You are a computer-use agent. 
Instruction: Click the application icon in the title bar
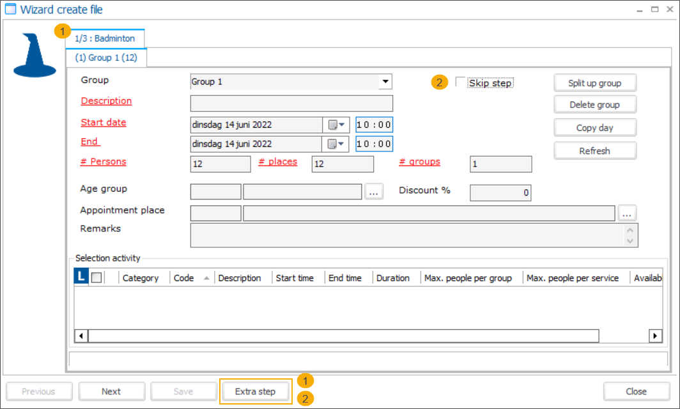[10, 10]
